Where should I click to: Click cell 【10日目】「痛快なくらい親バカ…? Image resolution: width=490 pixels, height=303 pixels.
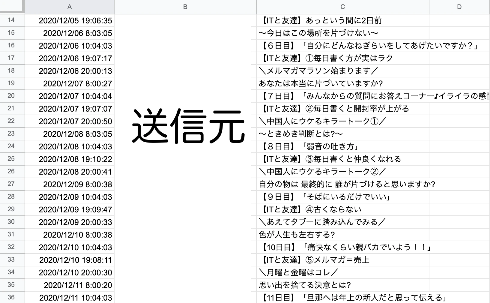pos(343,247)
